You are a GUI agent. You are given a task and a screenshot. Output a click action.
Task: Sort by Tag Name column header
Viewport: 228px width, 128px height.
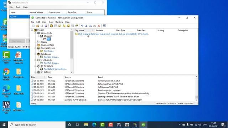pos(84,31)
